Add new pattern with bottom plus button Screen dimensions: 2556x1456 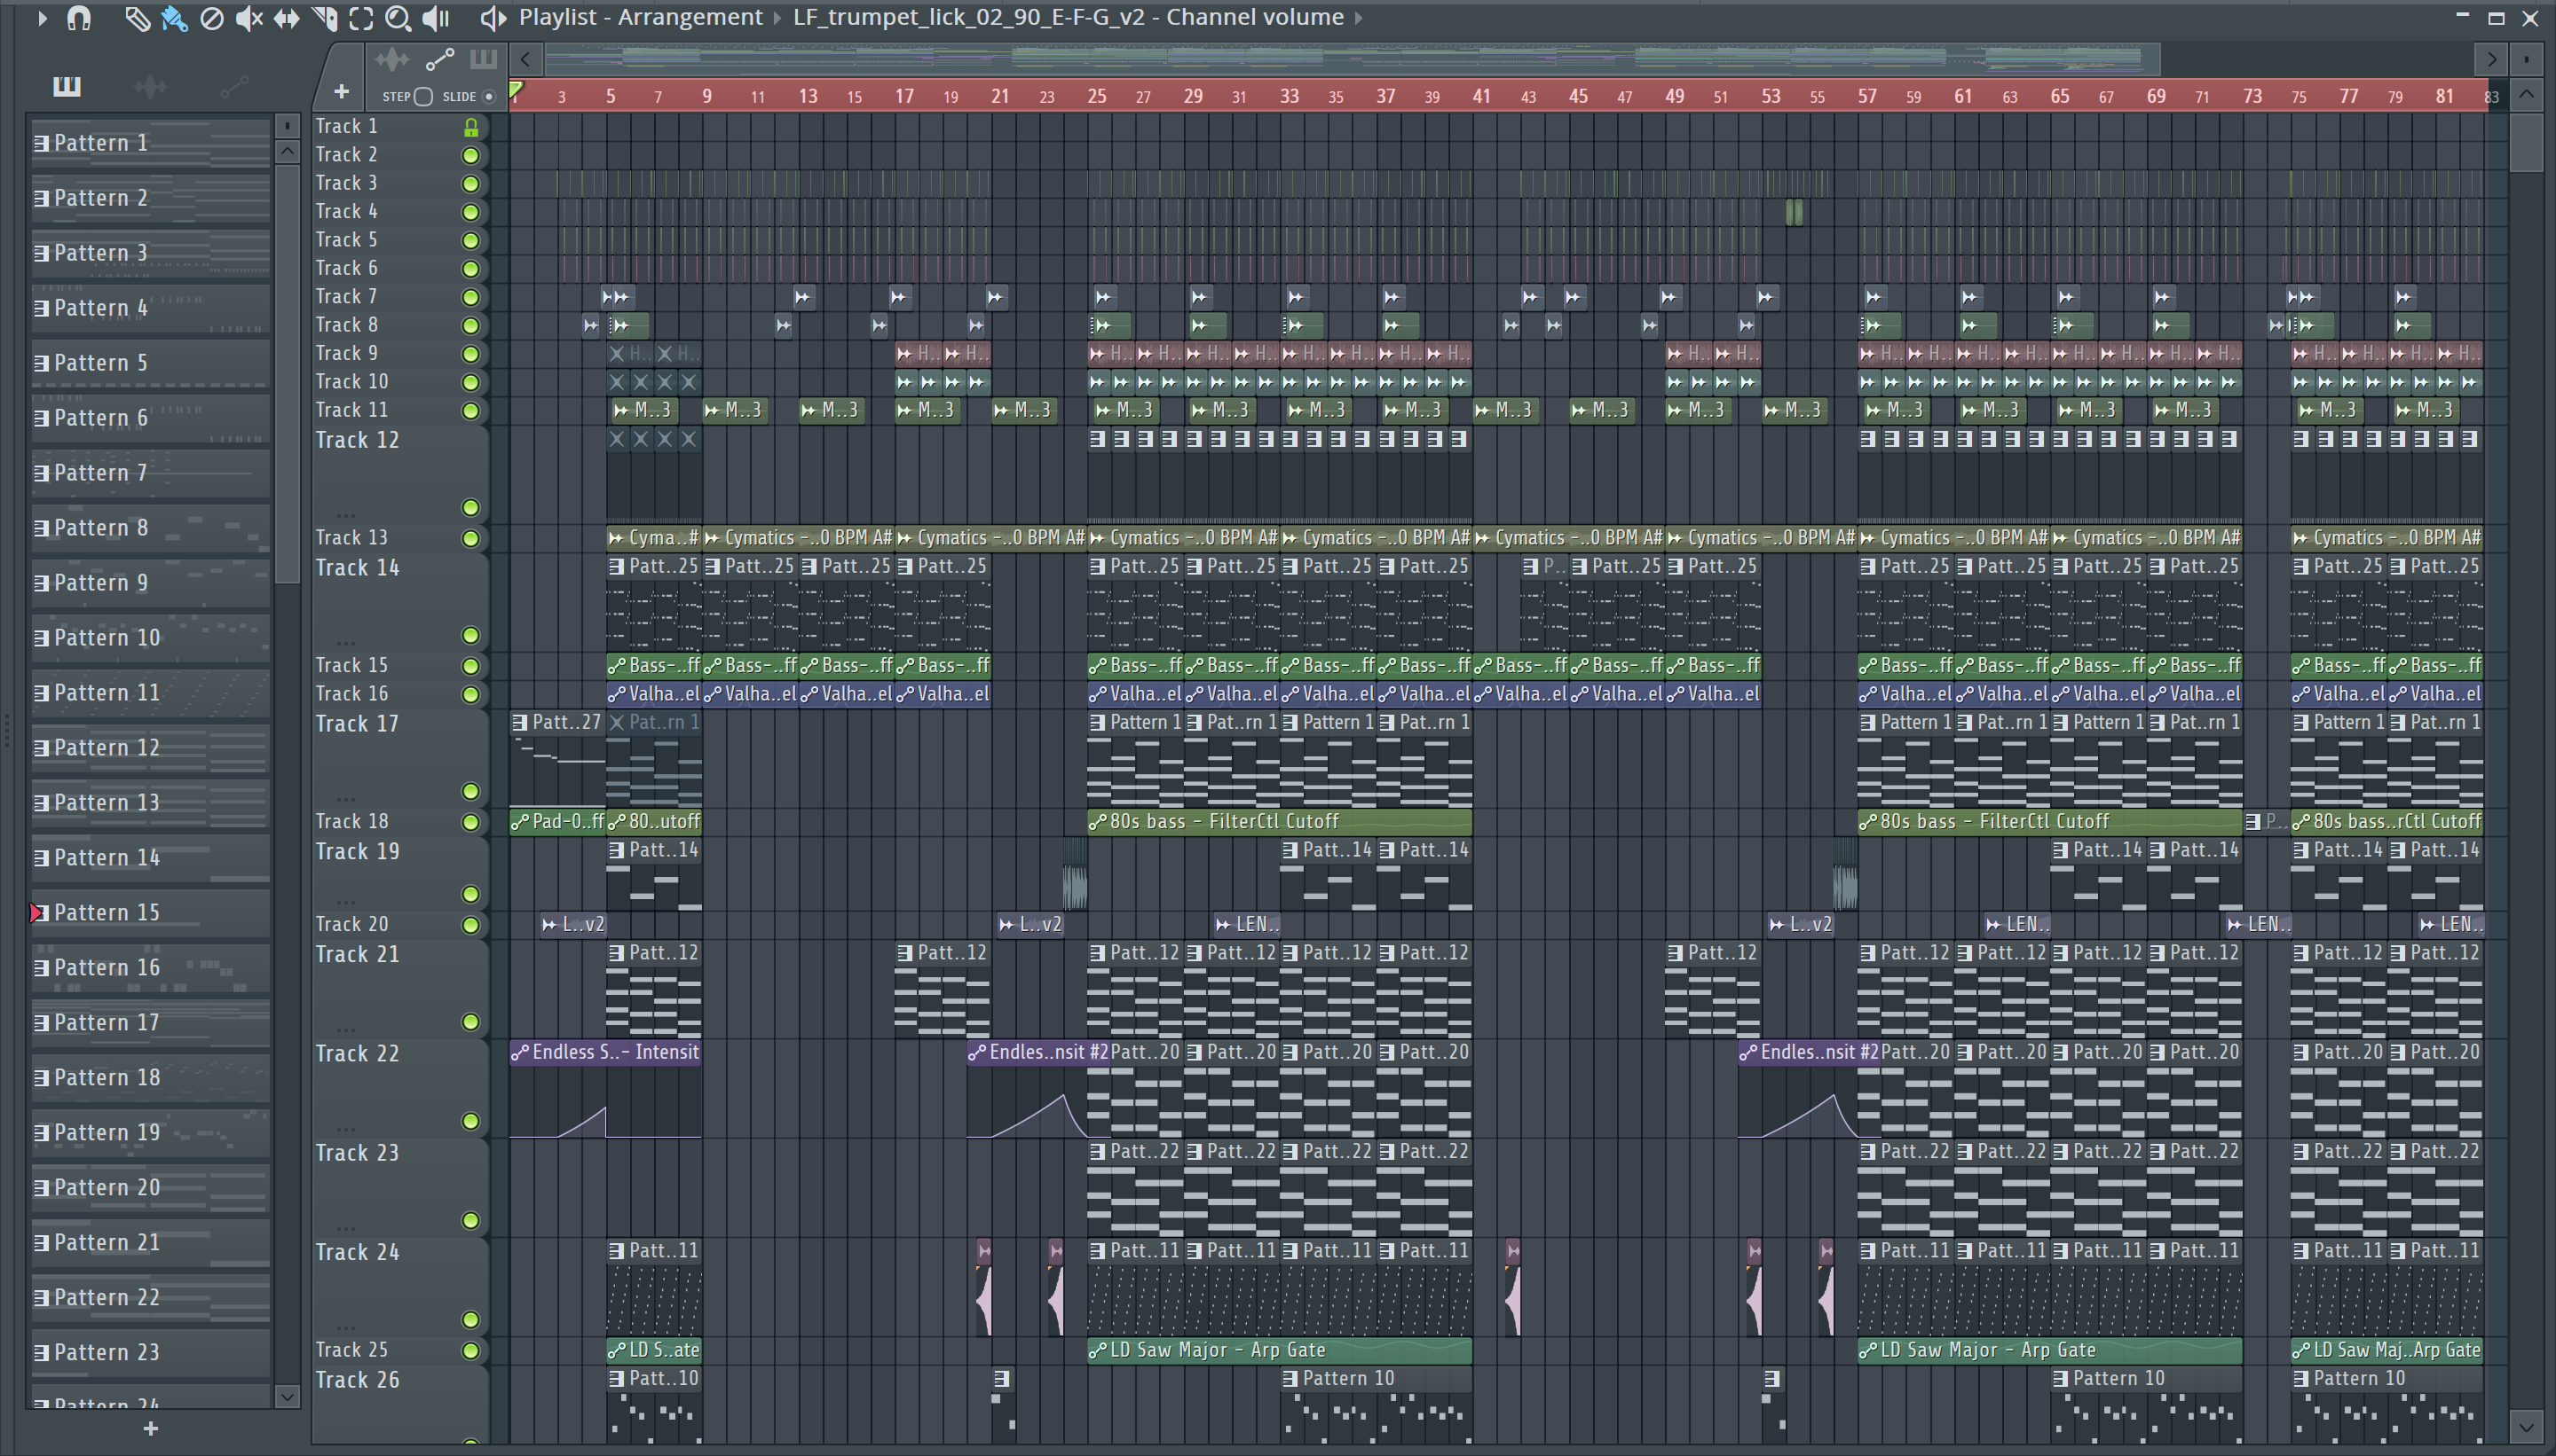click(150, 1429)
